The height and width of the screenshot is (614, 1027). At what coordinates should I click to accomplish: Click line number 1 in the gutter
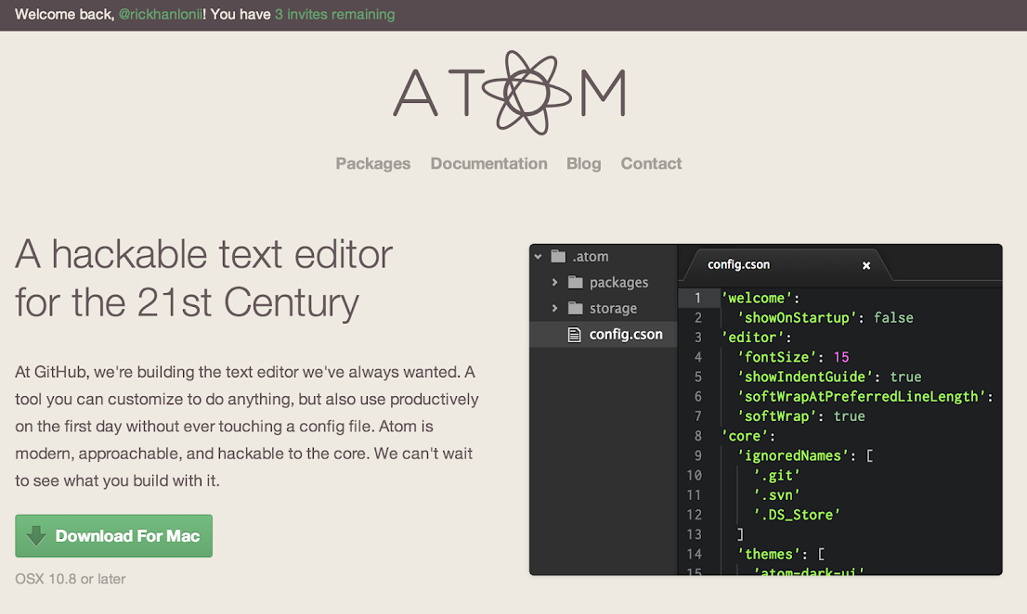click(x=697, y=298)
